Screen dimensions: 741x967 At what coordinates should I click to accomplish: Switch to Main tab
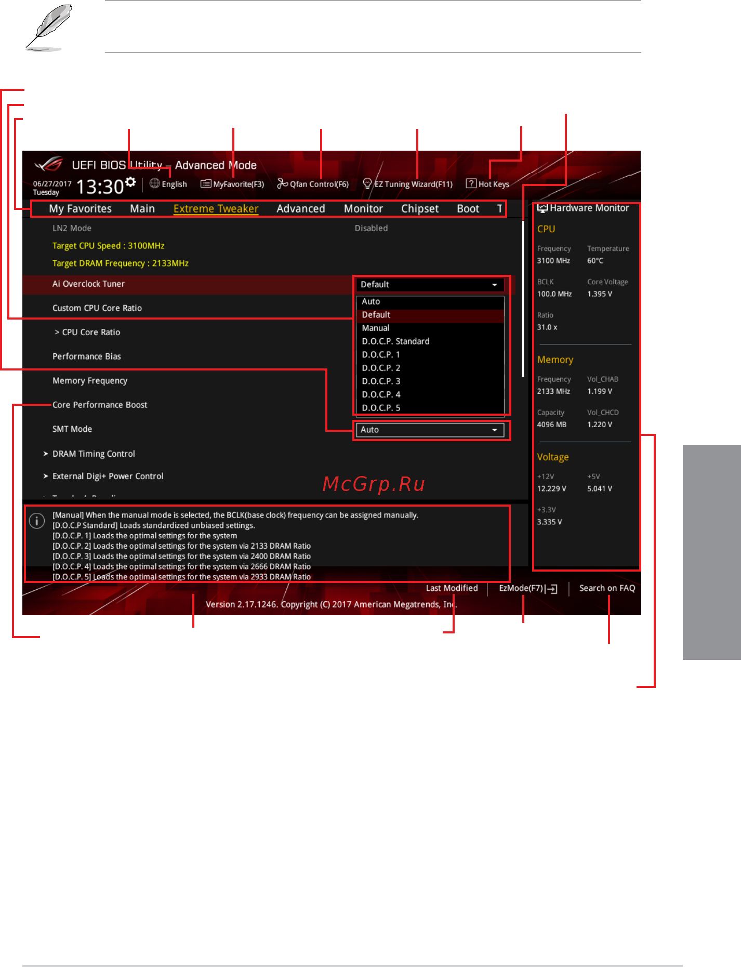coord(142,209)
